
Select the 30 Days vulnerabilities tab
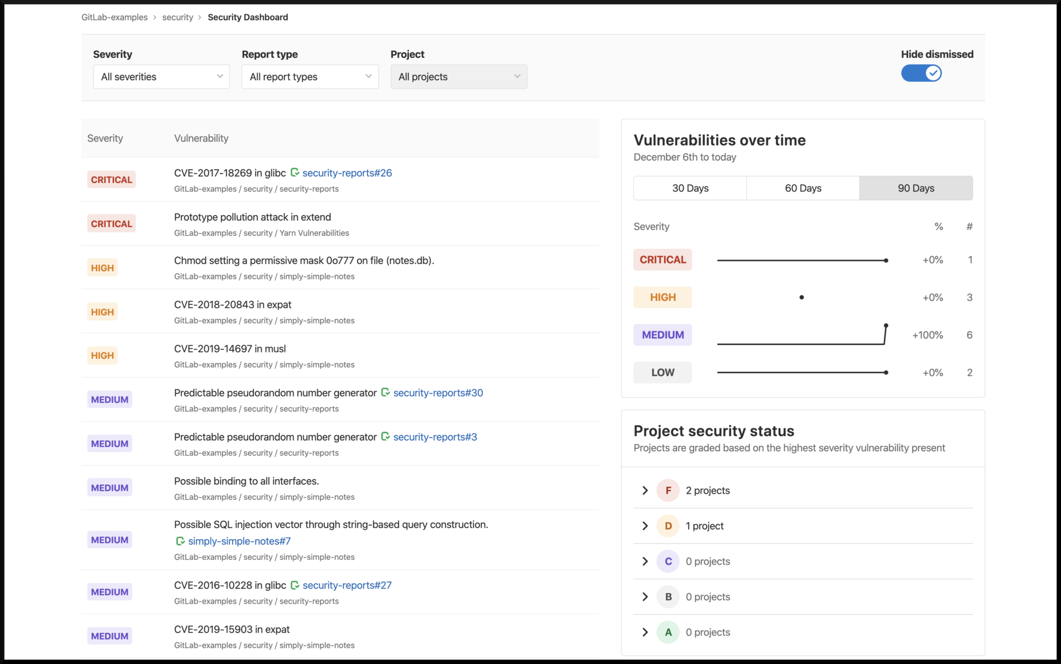[x=690, y=187]
